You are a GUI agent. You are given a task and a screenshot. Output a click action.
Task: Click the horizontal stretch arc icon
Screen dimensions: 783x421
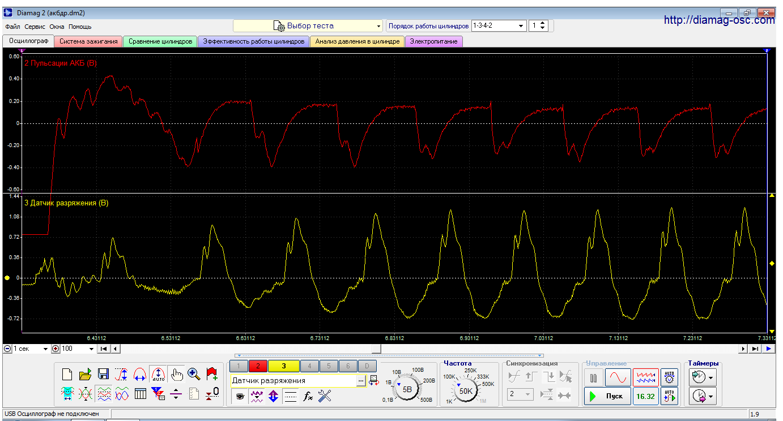139,374
